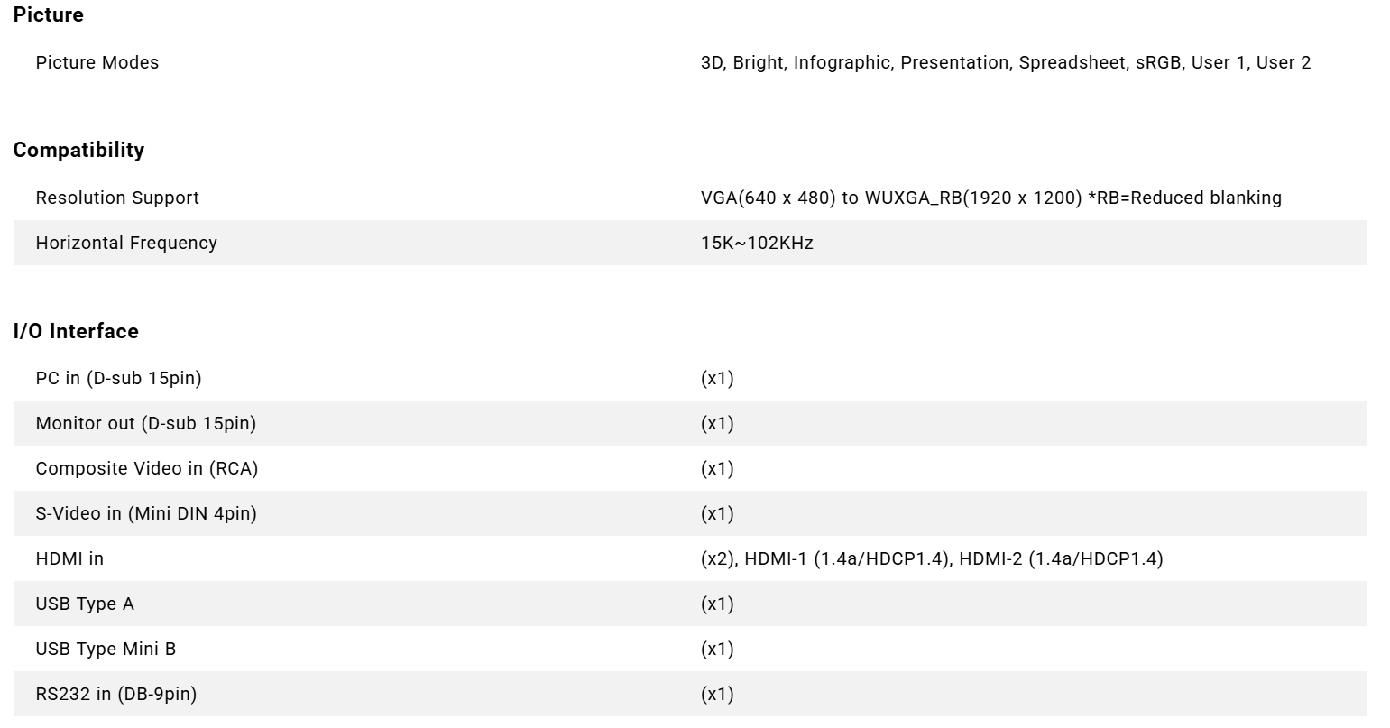
Task: Click the (x1) value for PC in
Action: [717, 378]
